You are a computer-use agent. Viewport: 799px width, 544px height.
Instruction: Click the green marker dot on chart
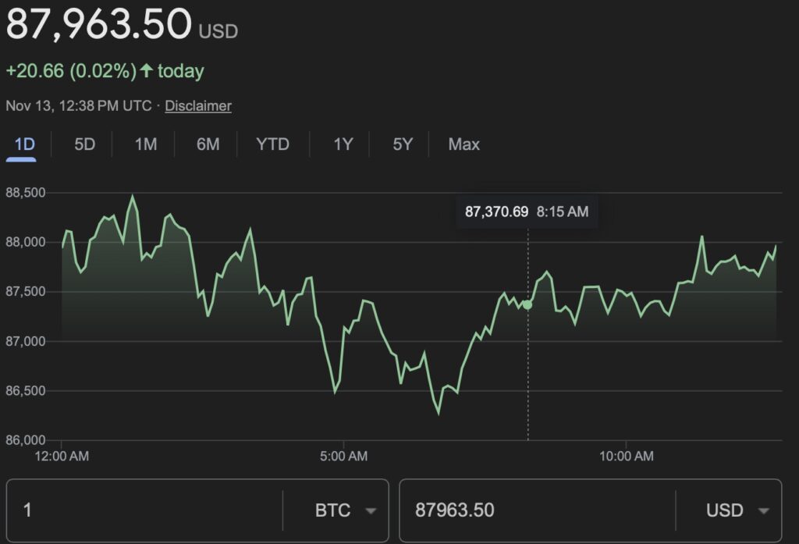527,304
